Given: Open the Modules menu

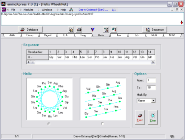Looking at the screenshot, I should pos(28,10).
